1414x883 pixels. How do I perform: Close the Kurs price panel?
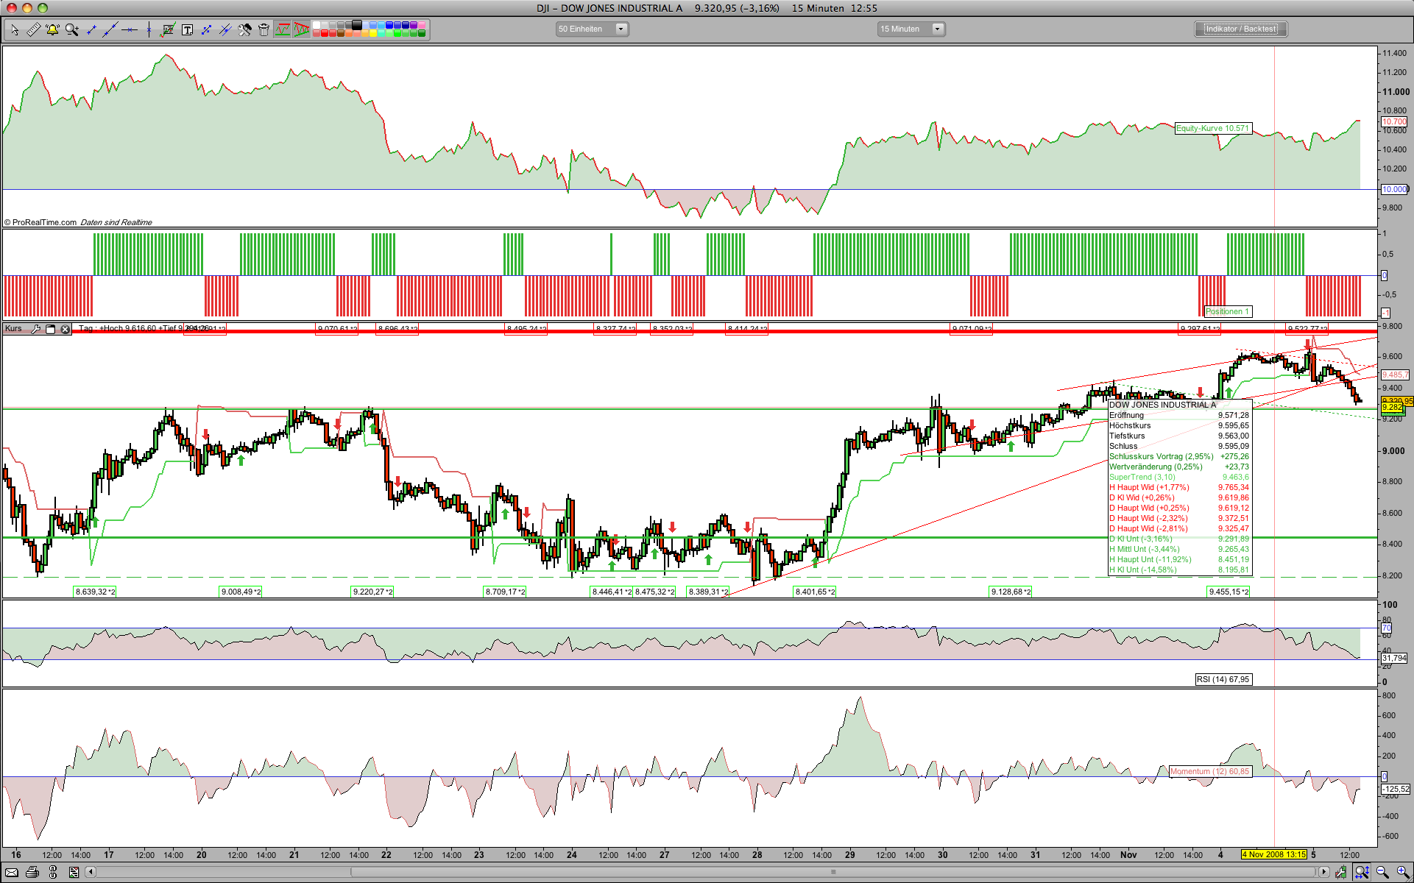tap(65, 329)
